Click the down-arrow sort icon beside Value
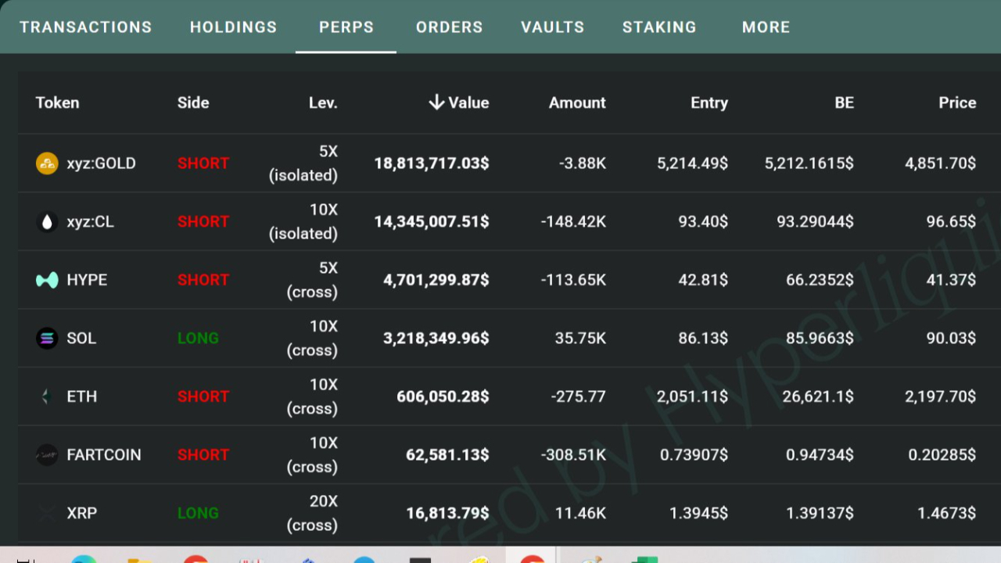This screenshot has height=563, width=1001. [x=436, y=102]
